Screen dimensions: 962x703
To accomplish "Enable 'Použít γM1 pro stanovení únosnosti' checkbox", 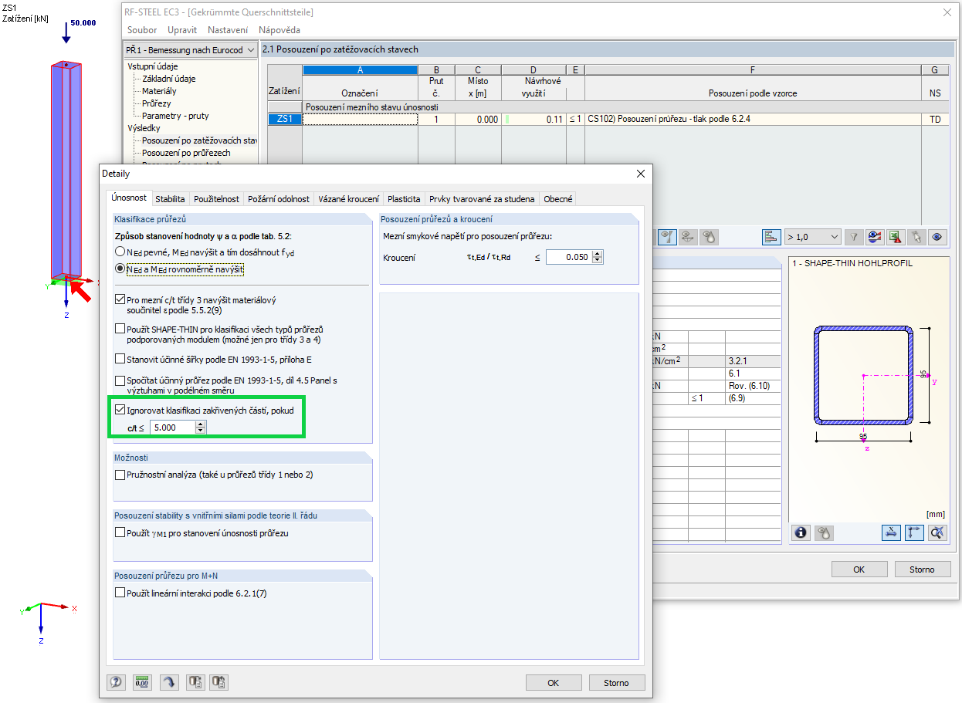I will coord(120,532).
